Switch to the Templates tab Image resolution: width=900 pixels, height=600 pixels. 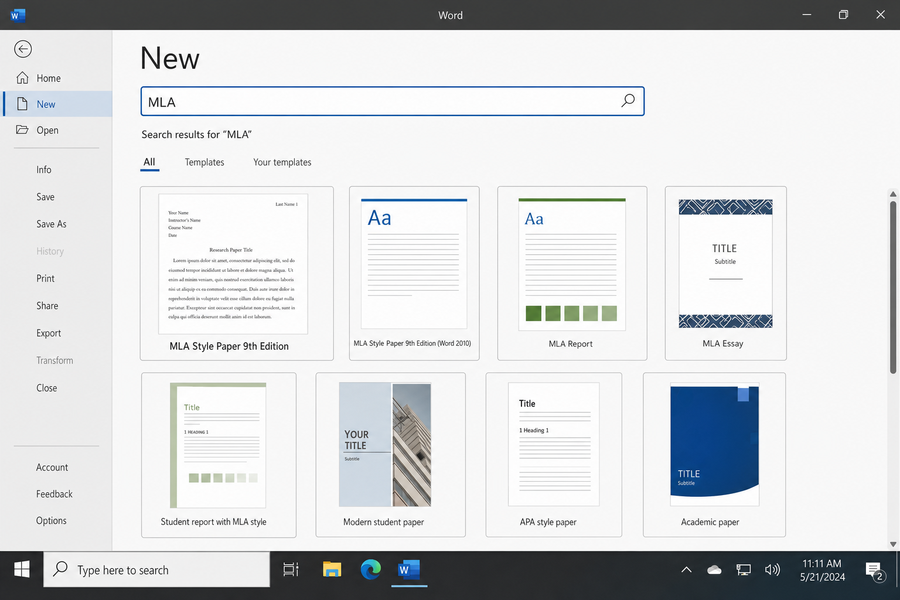click(x=204, y=162)
